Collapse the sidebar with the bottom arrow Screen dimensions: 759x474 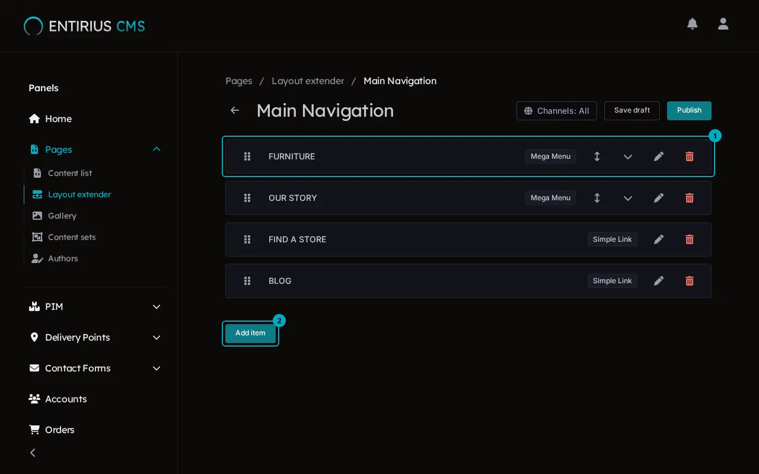[33, 453]
